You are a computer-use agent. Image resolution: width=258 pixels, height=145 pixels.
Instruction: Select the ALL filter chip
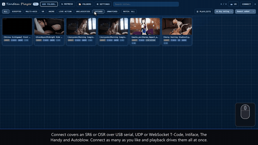point(6,11)
